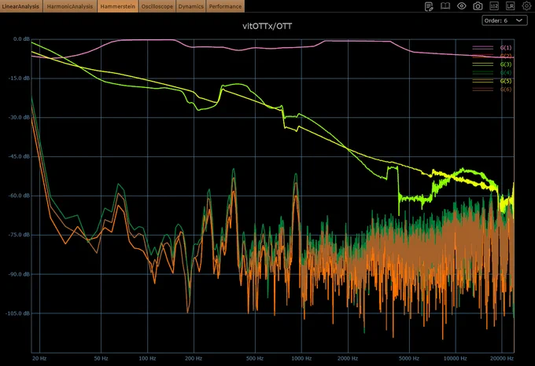The height and width of the screenshot is (366, 535).
Task: Toggle the G(2) legend entry
Action: [492, 56]
